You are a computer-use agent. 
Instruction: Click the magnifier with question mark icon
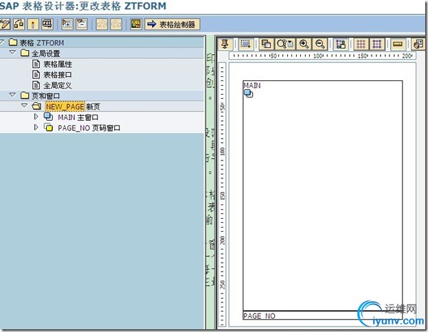pyautogui.click(x=285, y=44)
